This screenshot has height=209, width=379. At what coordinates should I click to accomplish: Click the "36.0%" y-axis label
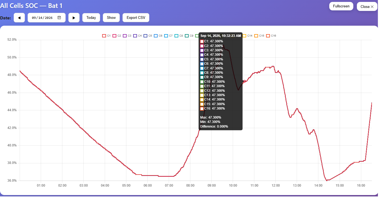click(x=12, y=181)
